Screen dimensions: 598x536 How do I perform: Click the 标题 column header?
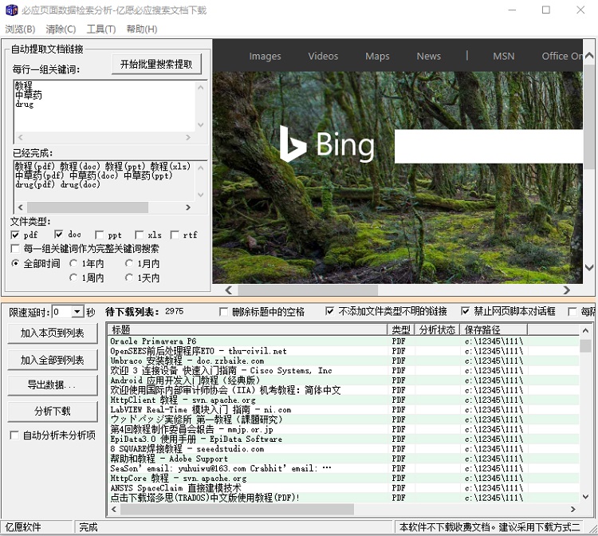pos(247,329)
